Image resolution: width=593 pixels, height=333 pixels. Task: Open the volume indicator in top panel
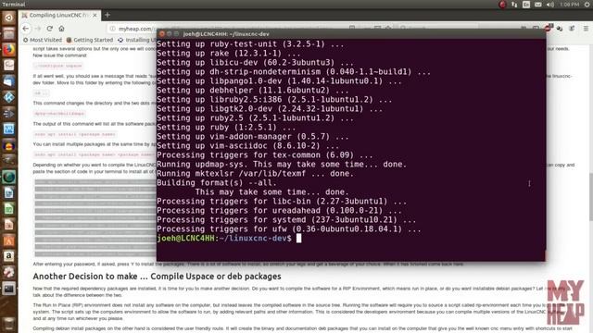[550, 5]
